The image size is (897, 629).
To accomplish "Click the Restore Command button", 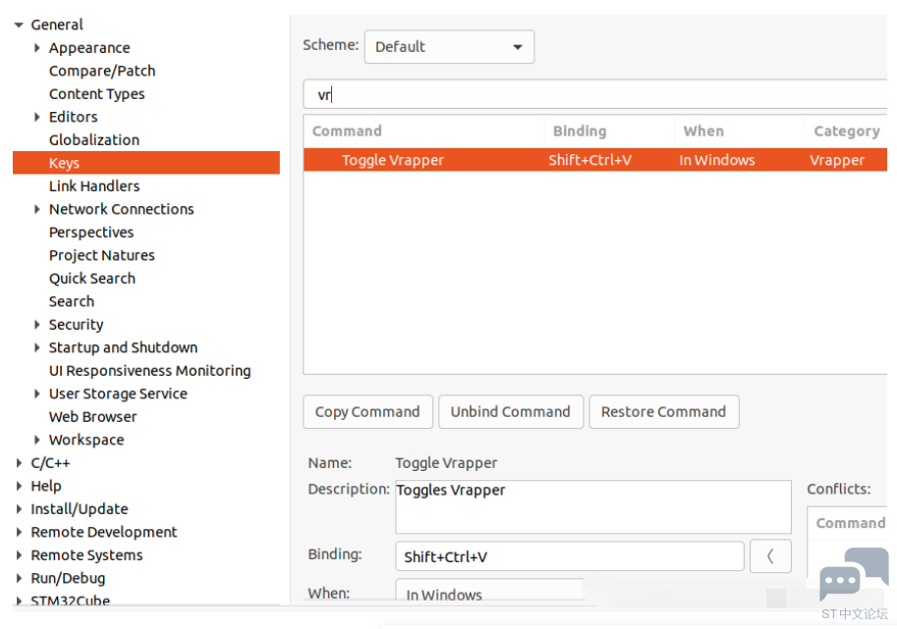I will (663, 412).
